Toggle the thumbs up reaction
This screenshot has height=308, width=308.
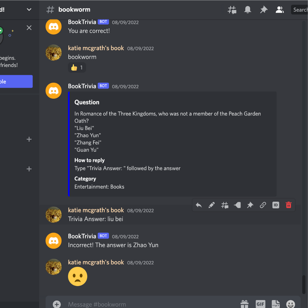tap(77, 68)
